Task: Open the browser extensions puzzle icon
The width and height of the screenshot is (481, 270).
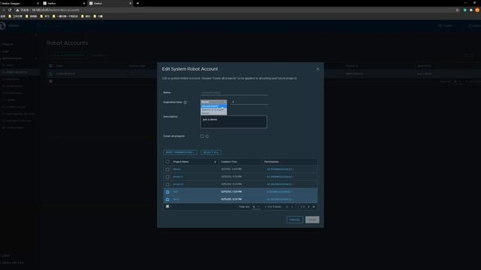Action: click(x=471, y=10)
